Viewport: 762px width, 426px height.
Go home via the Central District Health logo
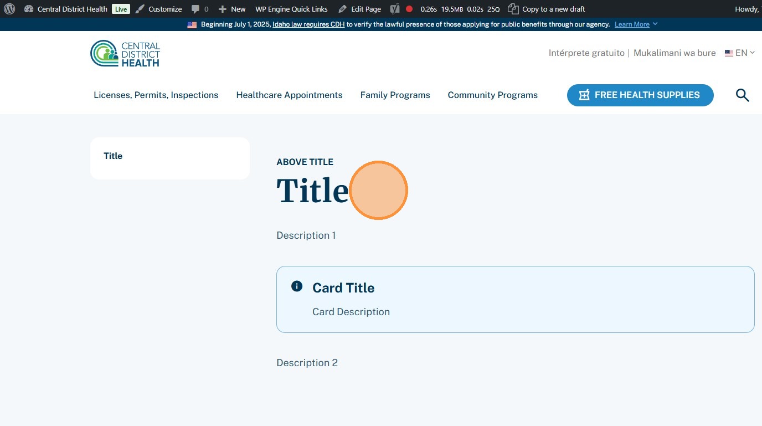pyautogui.click(x=125, y=54)
